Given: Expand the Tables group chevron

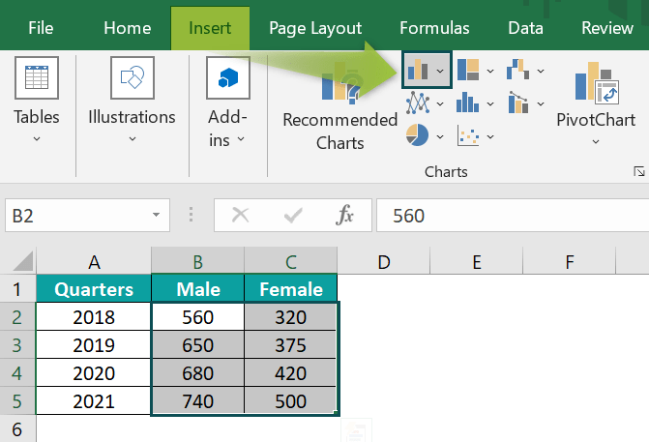Looking at the screenshot, I should tap(37, 139).
